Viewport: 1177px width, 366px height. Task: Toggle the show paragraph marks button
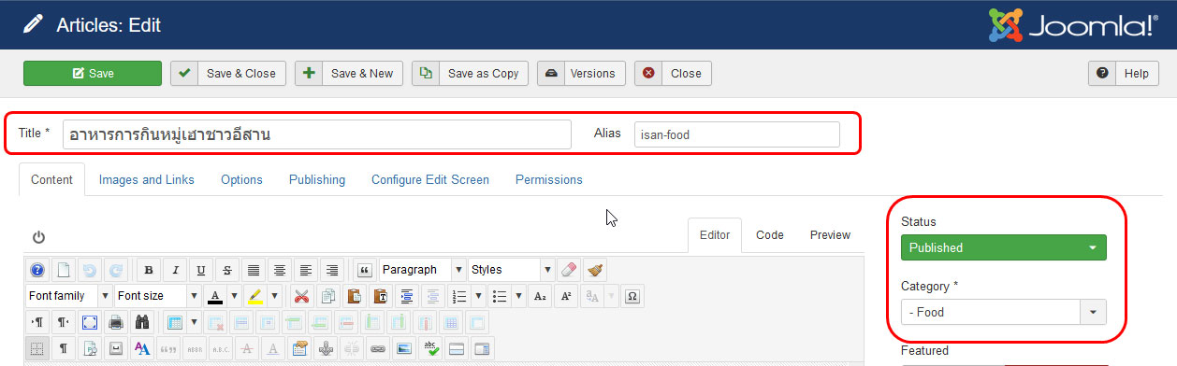64,348
